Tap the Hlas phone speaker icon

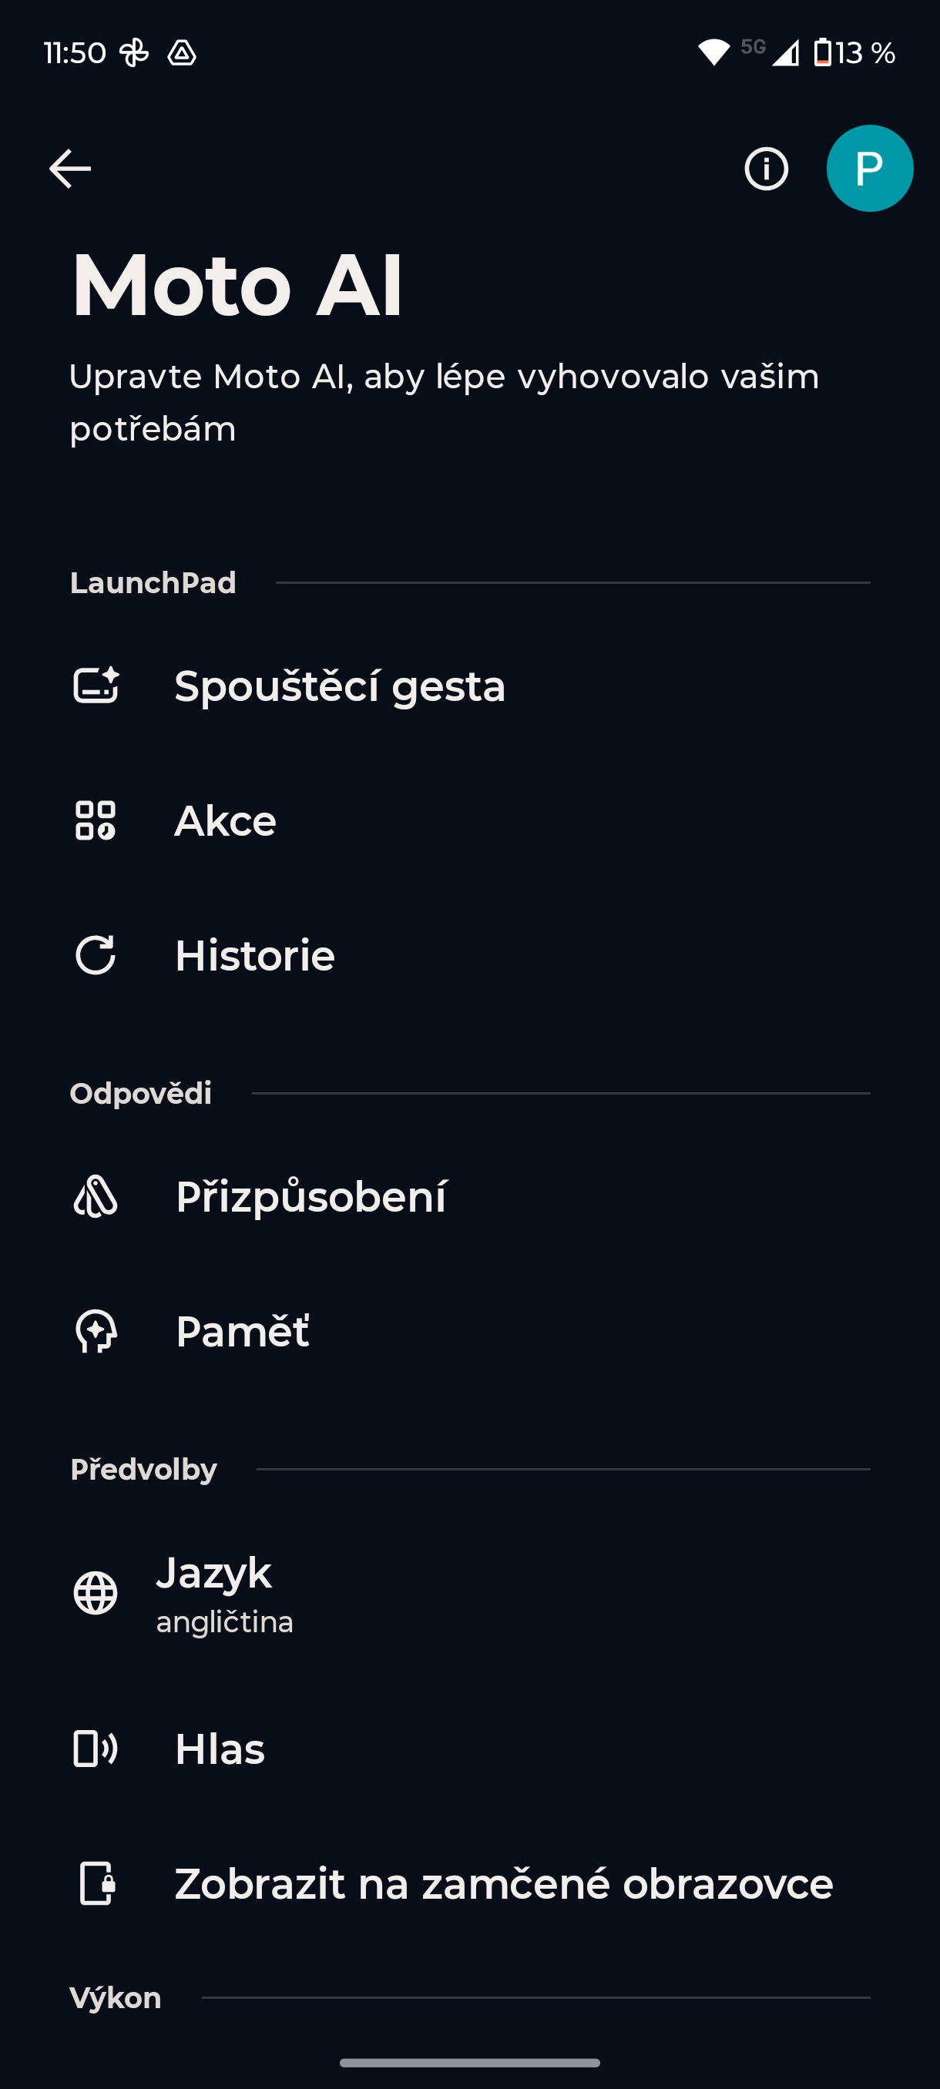tap(96, 1749)
